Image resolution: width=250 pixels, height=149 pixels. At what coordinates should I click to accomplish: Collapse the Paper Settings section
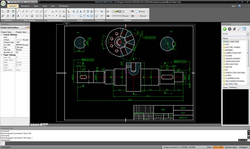tap(2, 55)
